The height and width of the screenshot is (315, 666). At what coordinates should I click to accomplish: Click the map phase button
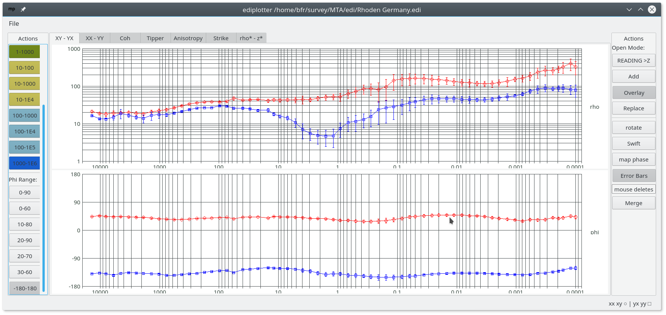click(x=633, y=160)
